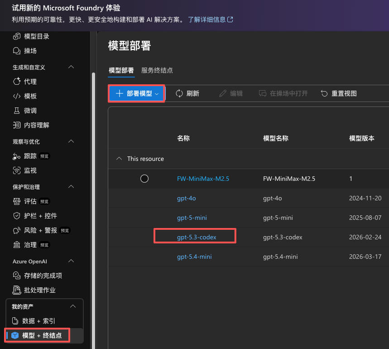Select the 模型 + 终结点 cube icon
The height and width of the screenshot is (349, 389).
[x=15, y=335]
